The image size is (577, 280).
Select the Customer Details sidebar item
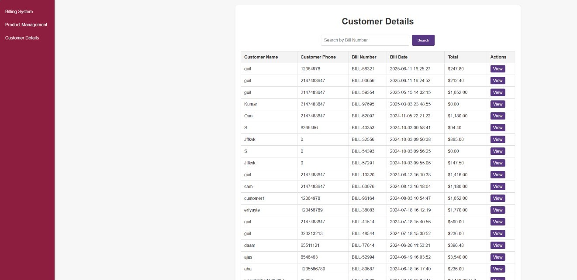point(22,38)
